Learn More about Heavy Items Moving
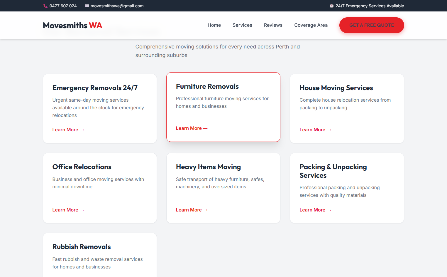This screenshot has width=447, height=277. coord(192,210)
